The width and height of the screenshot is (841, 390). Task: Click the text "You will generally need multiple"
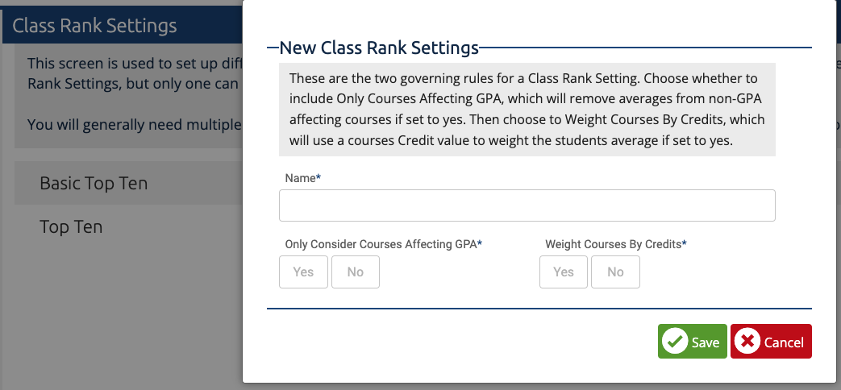click(134, 125)
